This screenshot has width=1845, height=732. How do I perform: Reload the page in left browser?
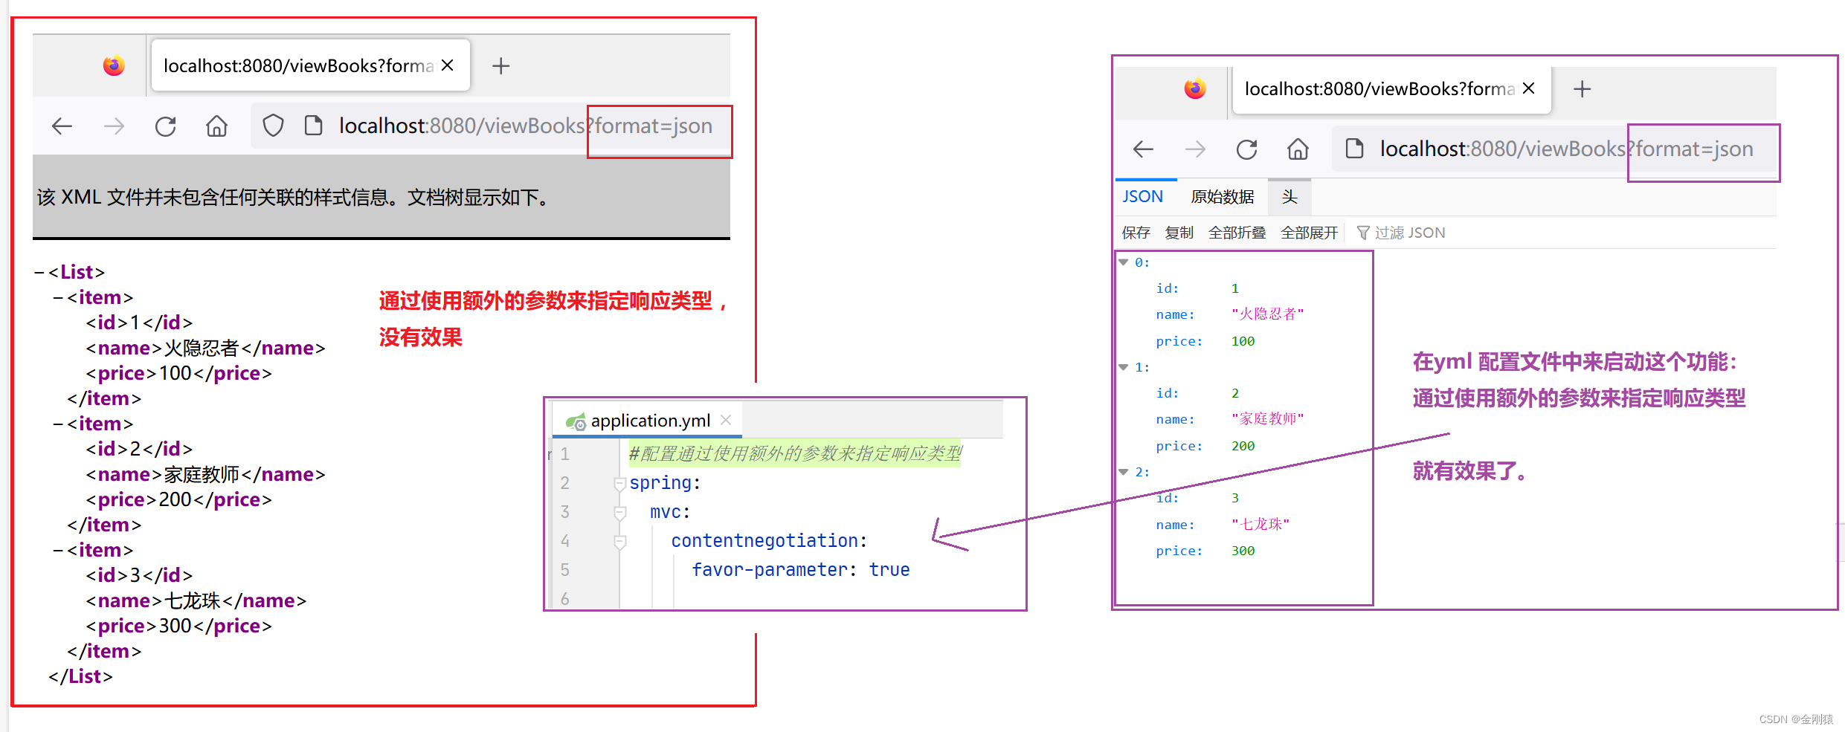(165, 126)
